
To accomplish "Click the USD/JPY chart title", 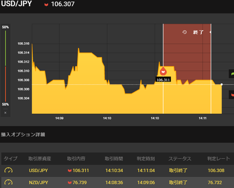I will (x=17, y=3).
